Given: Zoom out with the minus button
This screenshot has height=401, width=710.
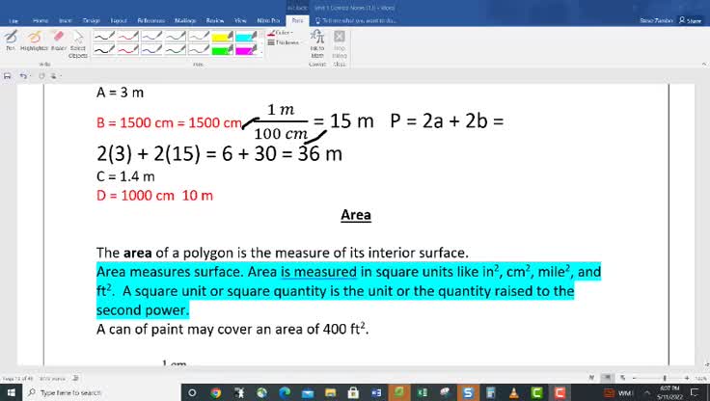Looking at the screenshot, I should [635, 378].
